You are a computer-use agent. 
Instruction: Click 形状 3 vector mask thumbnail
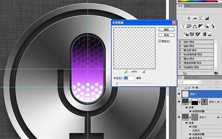point(195,117)
